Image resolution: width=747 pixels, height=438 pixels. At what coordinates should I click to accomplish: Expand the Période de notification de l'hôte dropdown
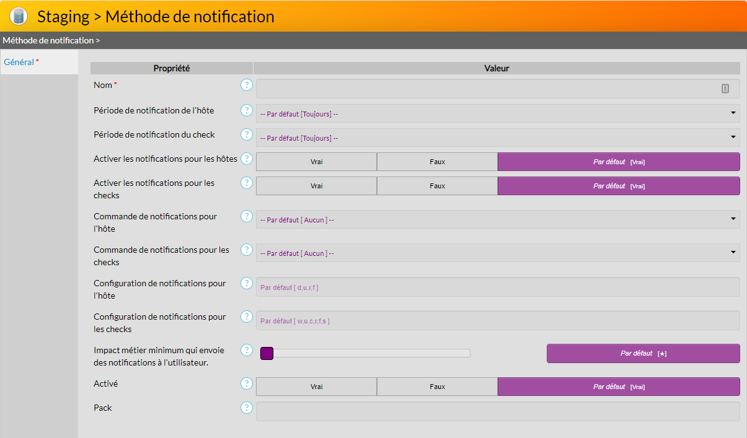point(497,113)
